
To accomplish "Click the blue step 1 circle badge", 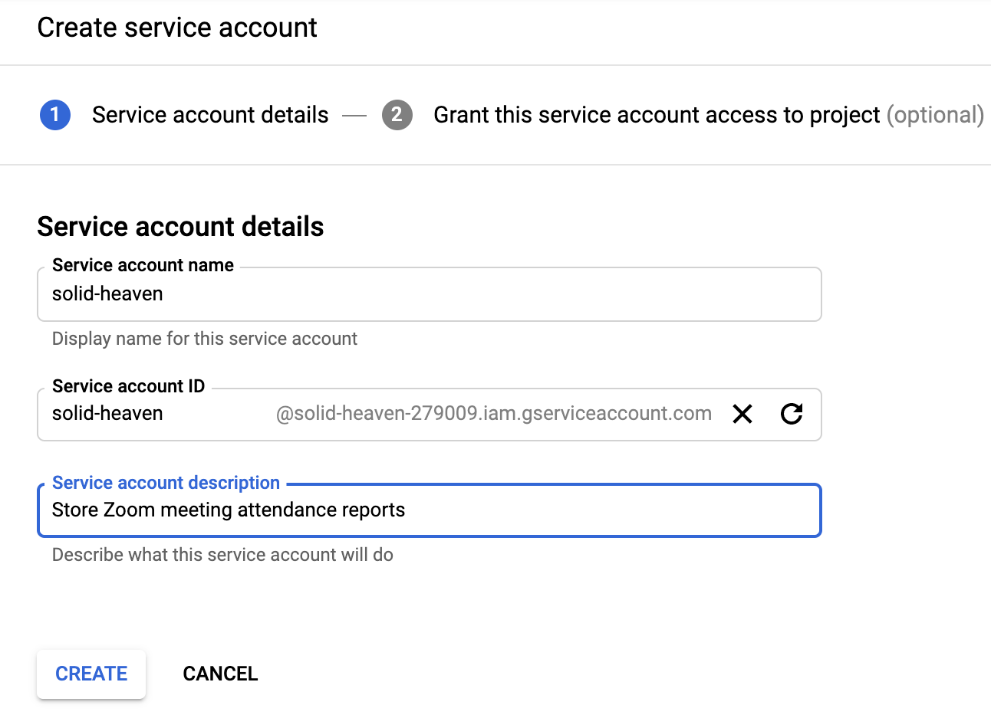I will coord(55,115).
